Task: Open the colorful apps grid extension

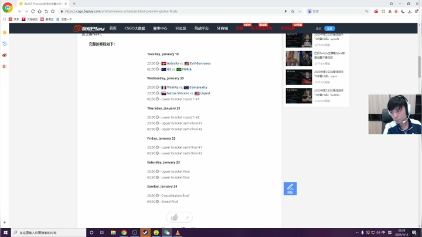Action: [x=383, y=11]
